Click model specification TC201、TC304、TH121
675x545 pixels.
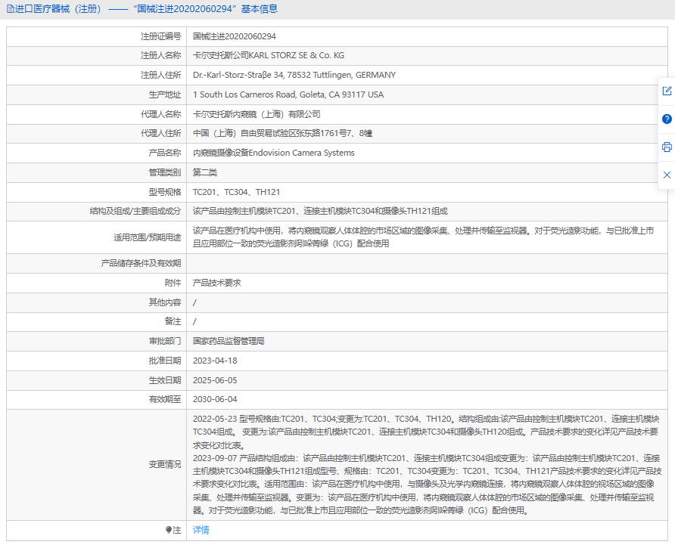236,192
